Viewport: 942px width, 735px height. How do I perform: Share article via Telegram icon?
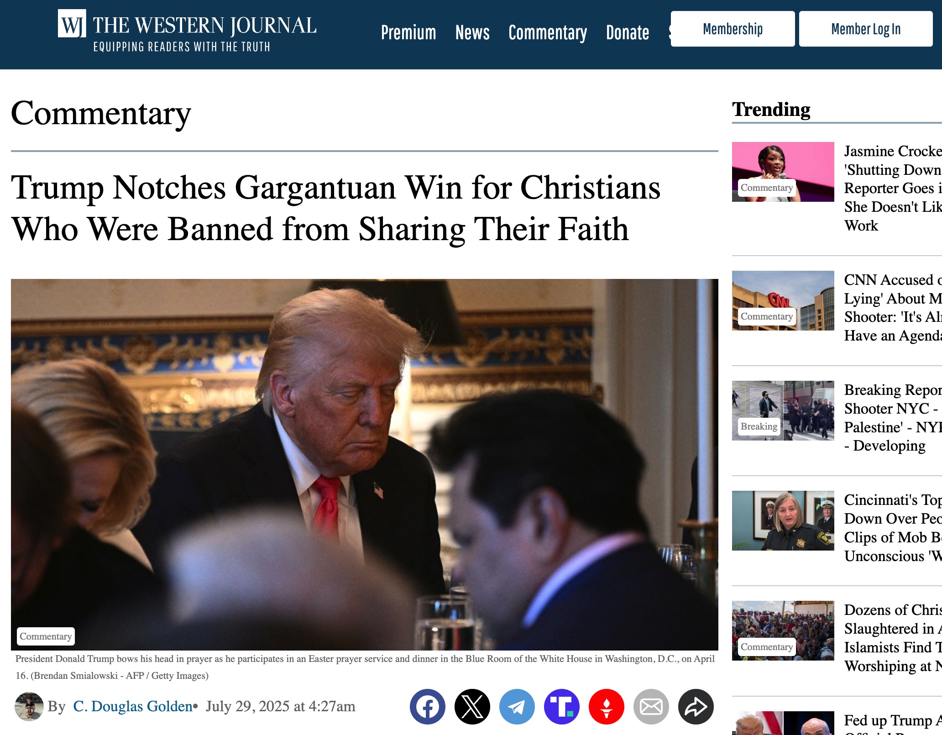coord(517,707)
